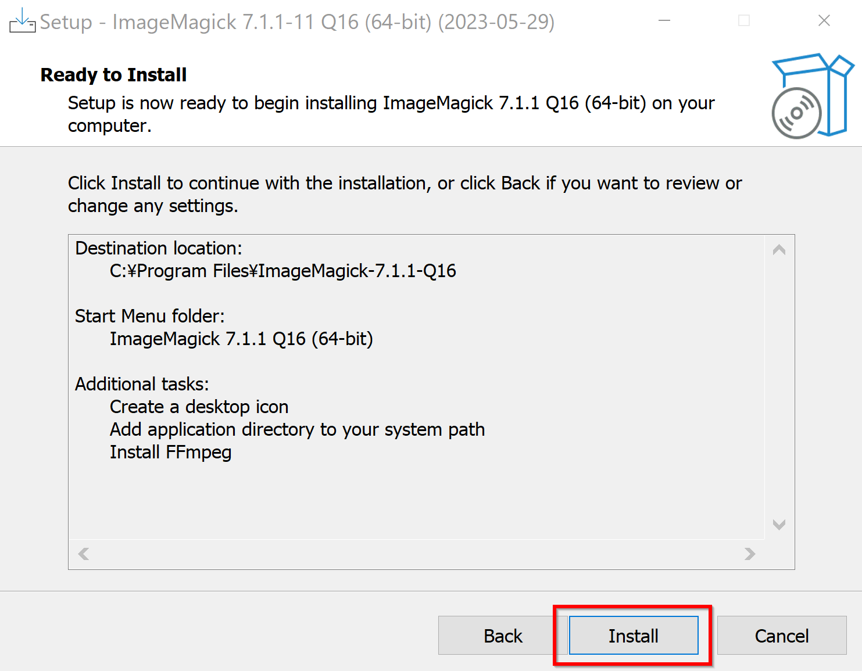Image resolution: width=862 pixels, height=671 pixels.
Task: Go back with the Back button
Action: pyautogui.click(x=503, y=636)
